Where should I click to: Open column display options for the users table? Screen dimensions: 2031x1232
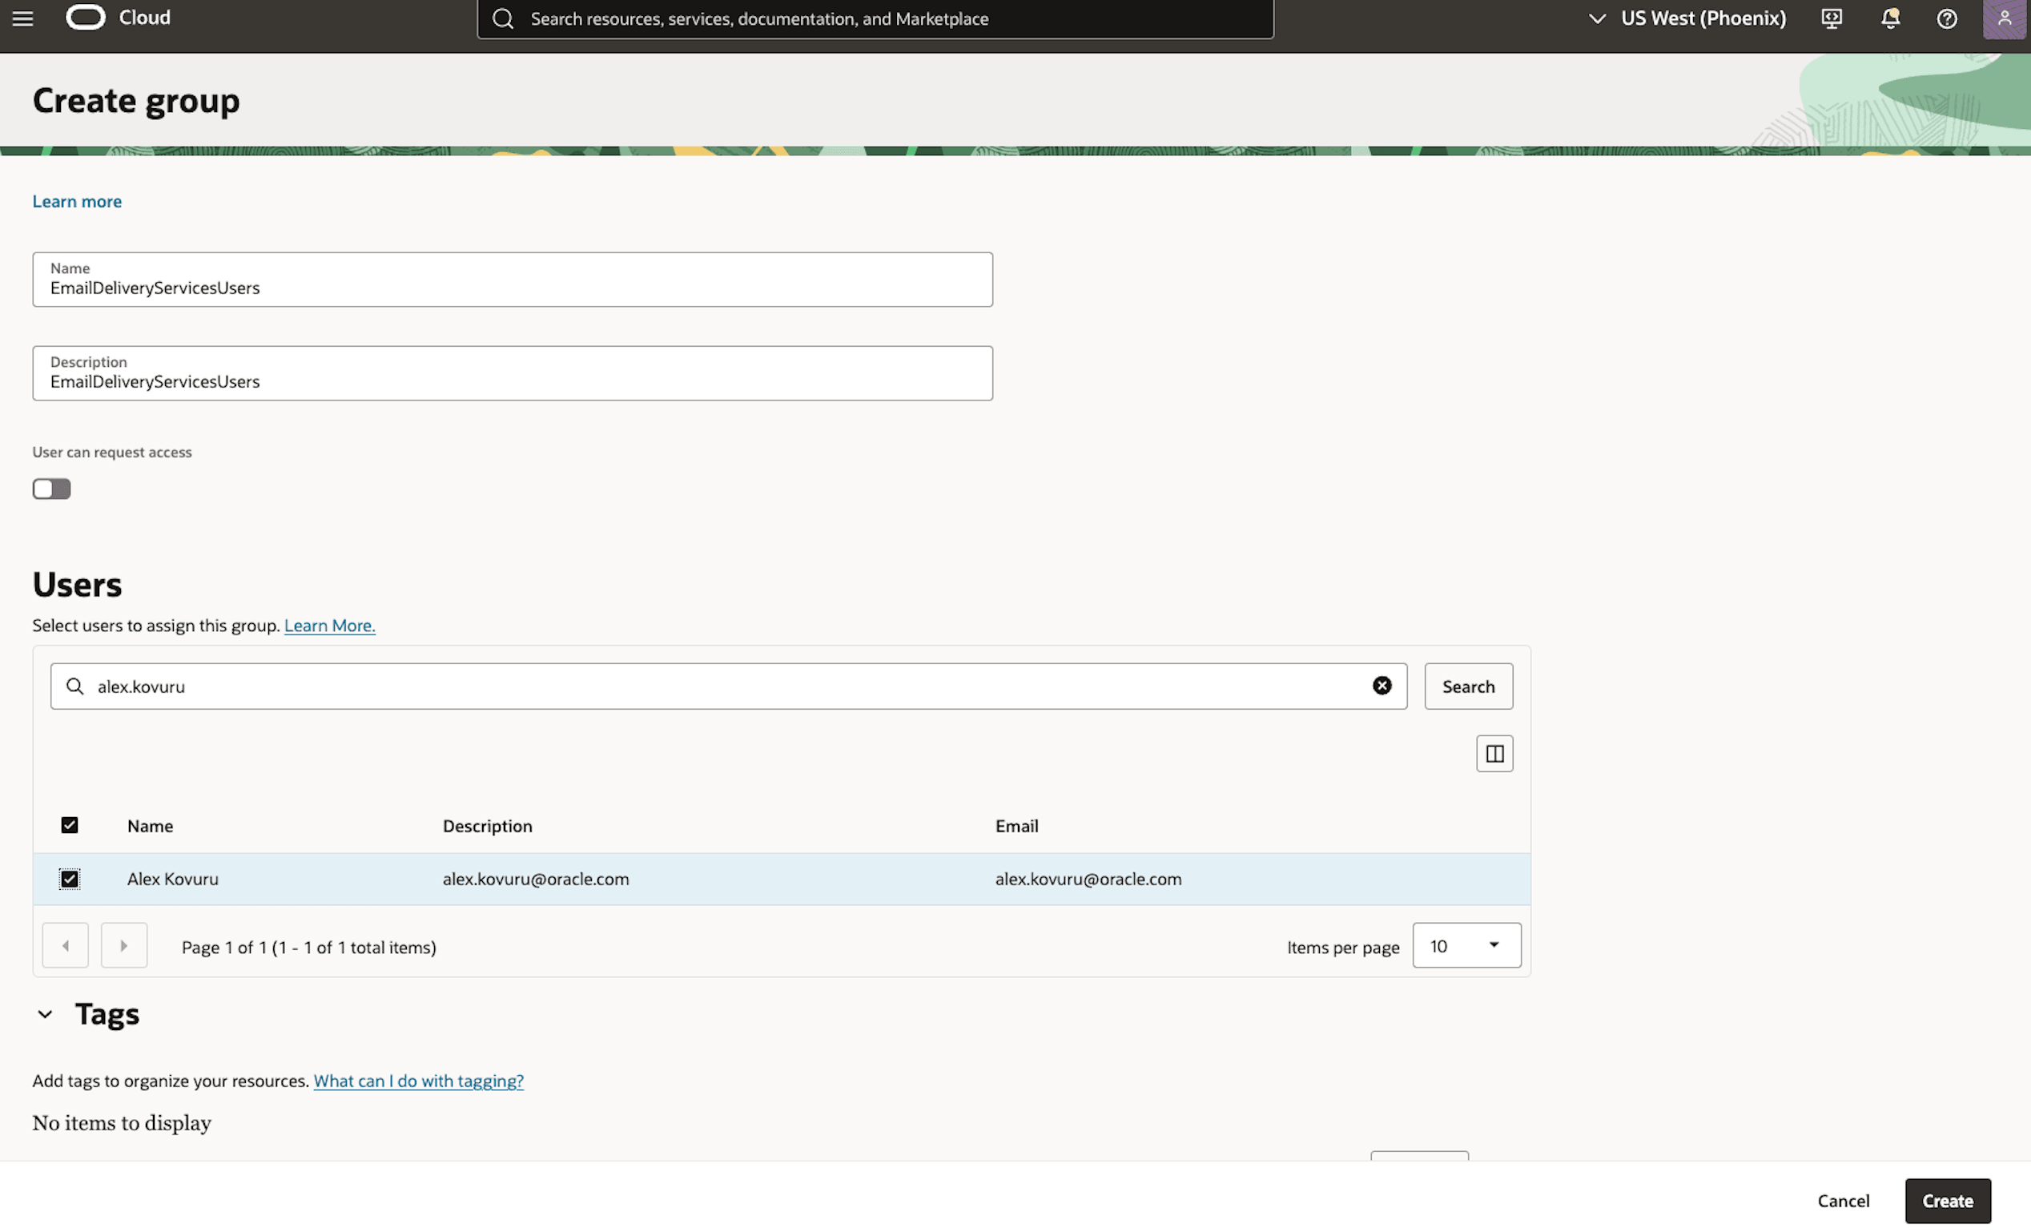(1494, 753)
